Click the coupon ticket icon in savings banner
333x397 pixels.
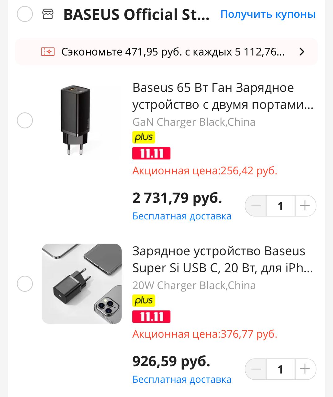click(x=48, y=52)
